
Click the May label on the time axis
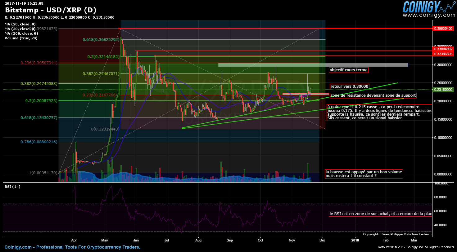coord(105,240)
